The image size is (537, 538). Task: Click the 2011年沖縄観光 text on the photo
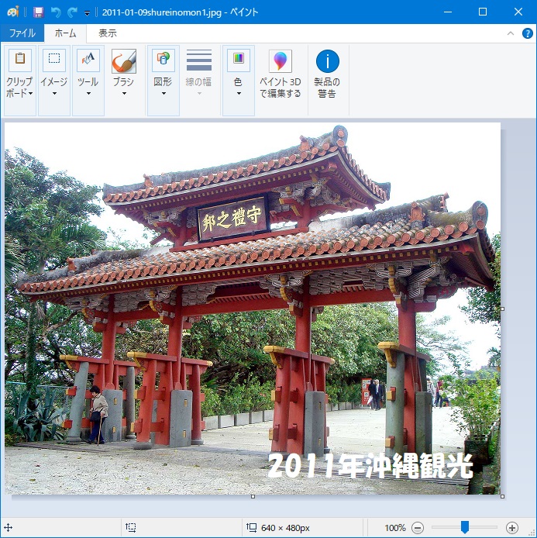tap(370, 465)
